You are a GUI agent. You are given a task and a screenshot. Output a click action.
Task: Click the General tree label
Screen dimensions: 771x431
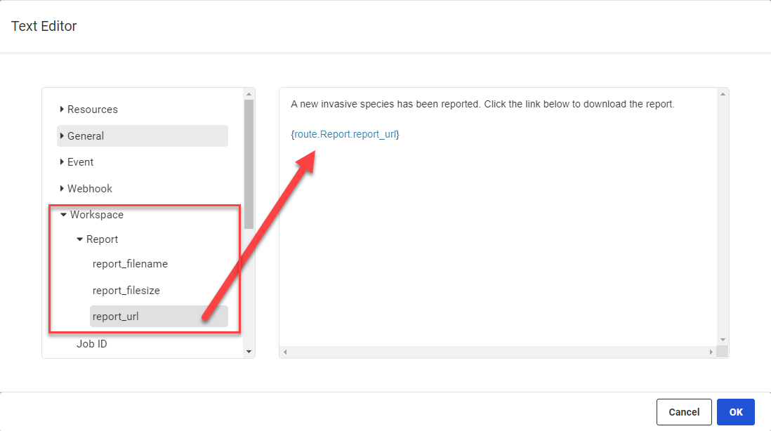tap(86, 136)
